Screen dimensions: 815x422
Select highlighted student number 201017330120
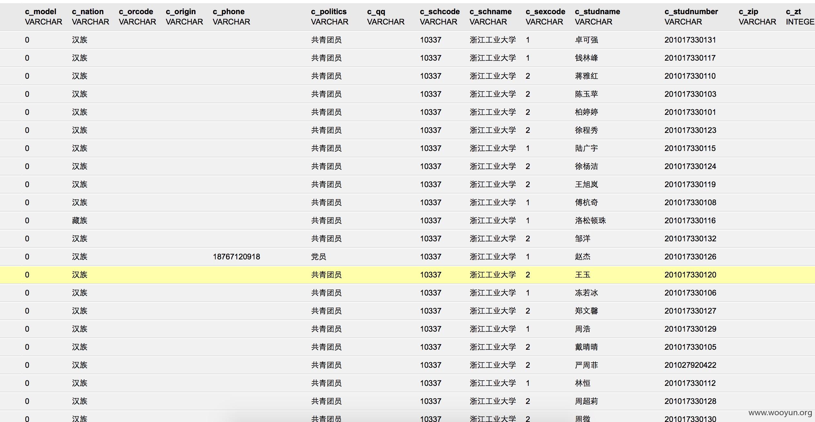[690, 275]
